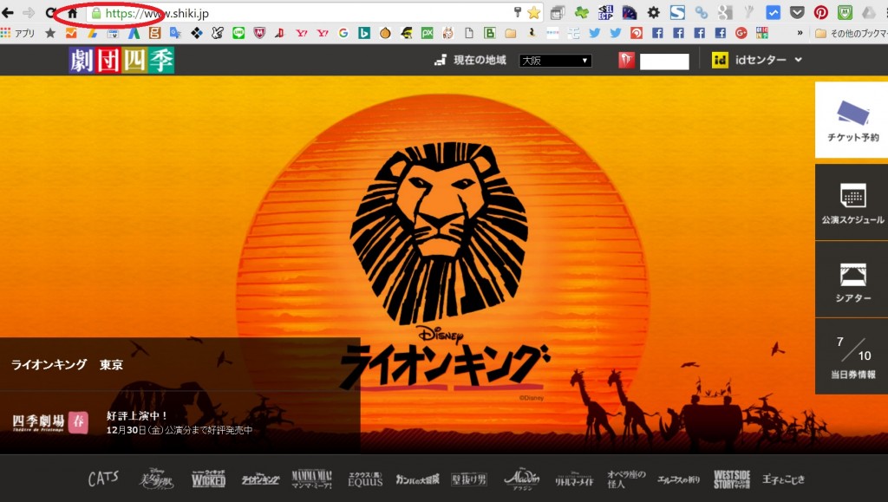Go back with the browser back arrow
Image resolution: width=888 pixels, height=502 pixels.
(8, 12)
